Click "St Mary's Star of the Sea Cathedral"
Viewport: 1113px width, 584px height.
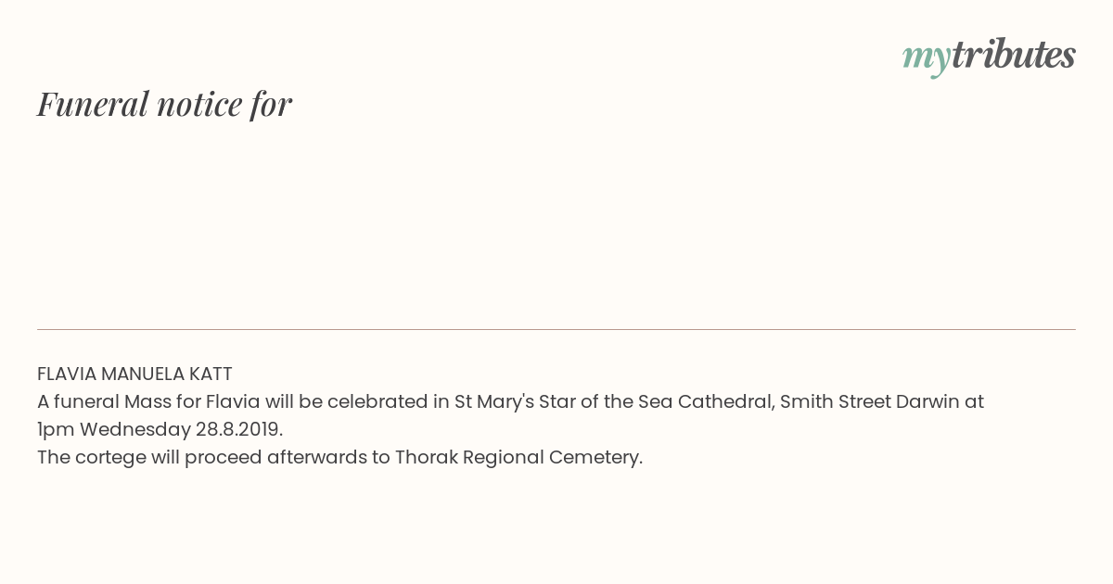pyautogui.click(x=613, y=402)
